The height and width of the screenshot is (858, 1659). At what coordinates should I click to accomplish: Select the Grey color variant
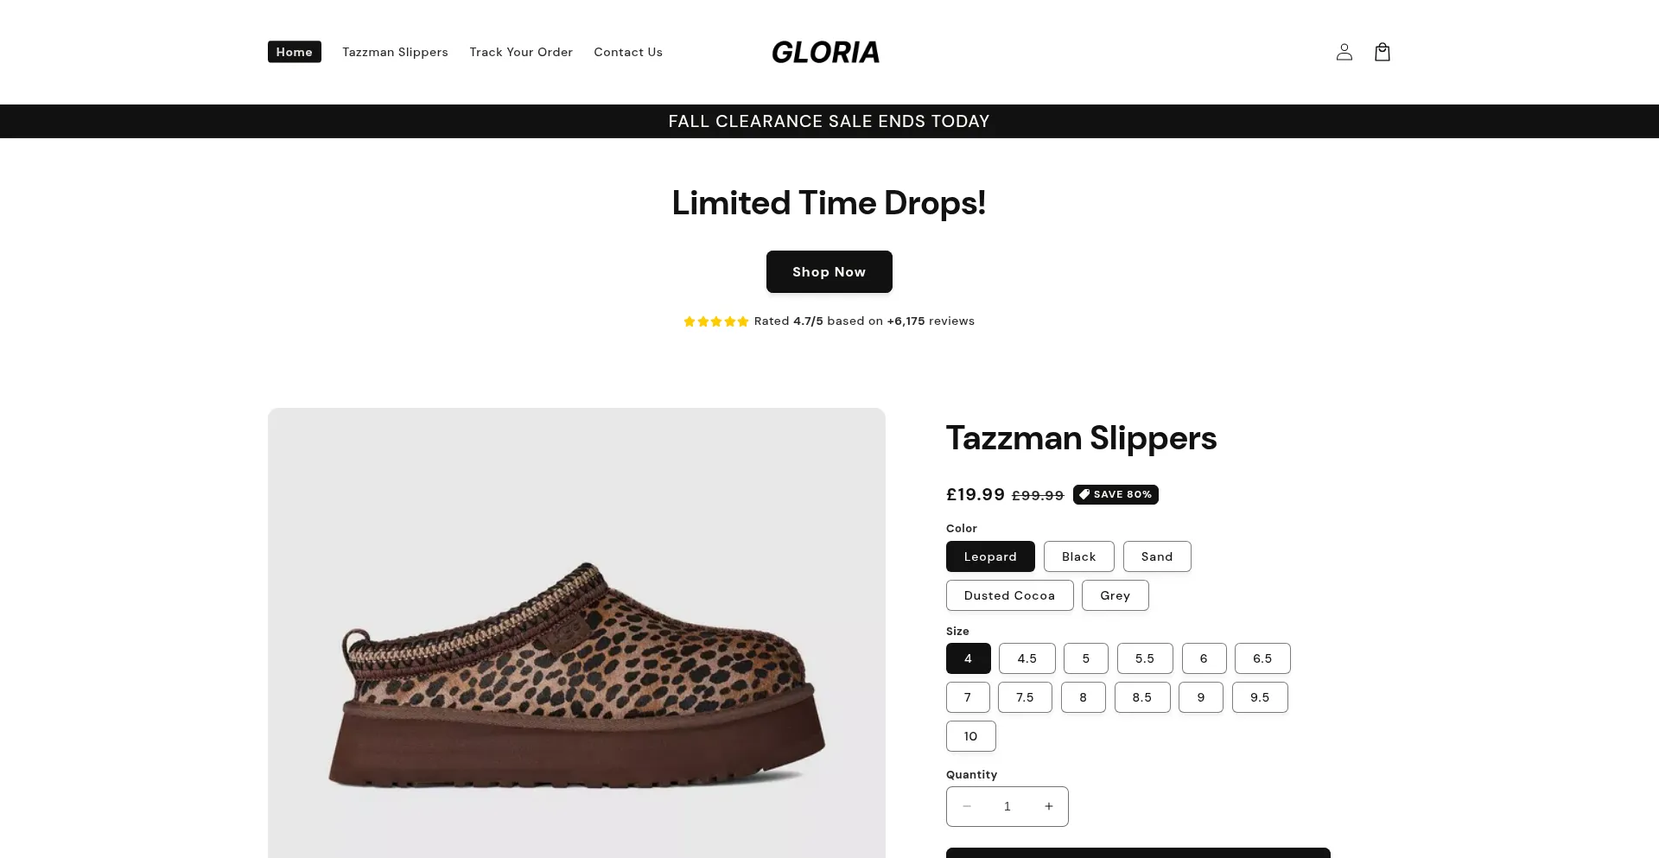tap(1115, 595)
